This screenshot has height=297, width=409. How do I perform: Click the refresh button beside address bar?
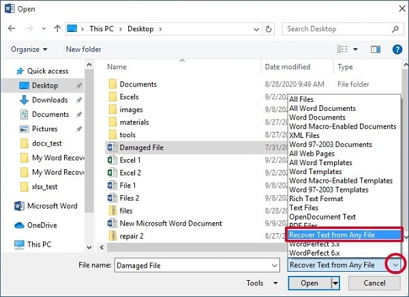pyautogui.click(x=269, y=29)
